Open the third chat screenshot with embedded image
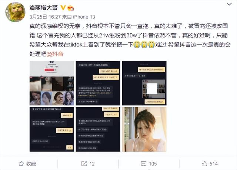 point(144,83)
